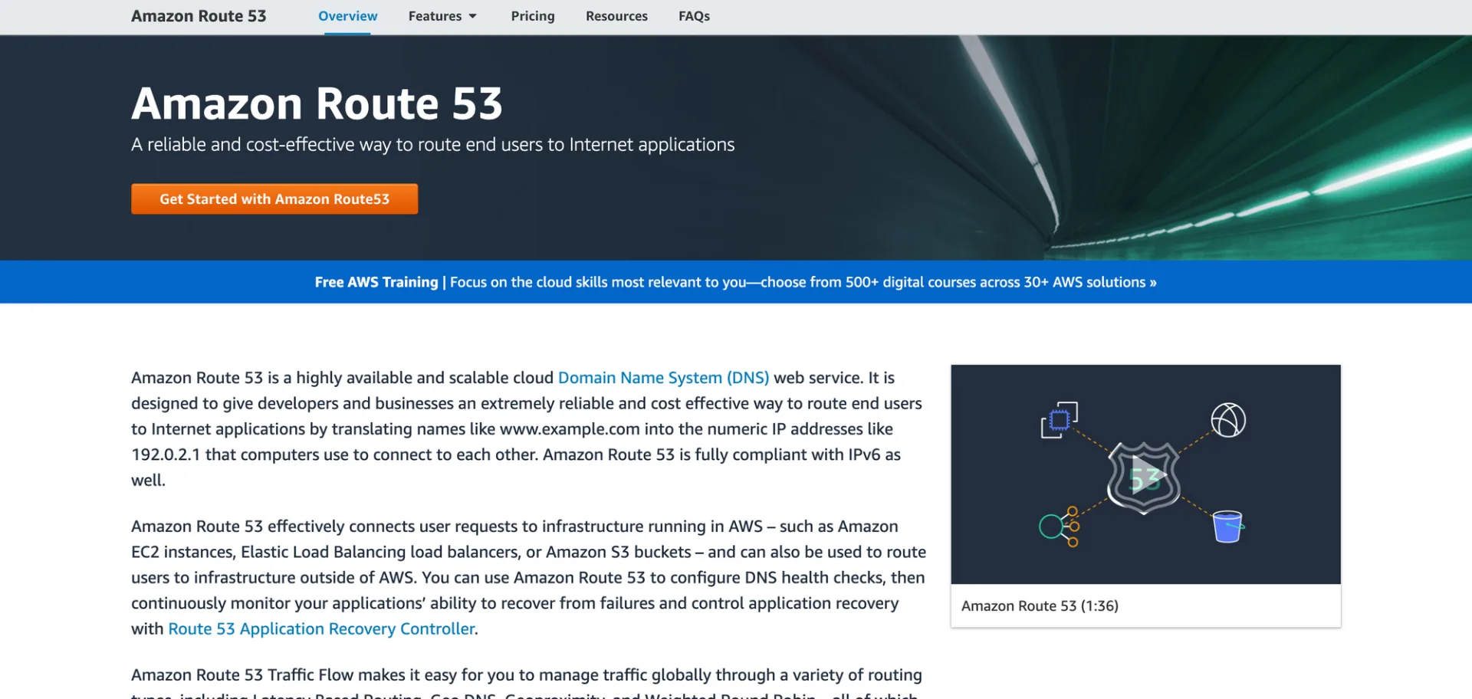Open the Resources tab
The width and height of the screenshot is (1472, 699).
click(x=616, y=16)
